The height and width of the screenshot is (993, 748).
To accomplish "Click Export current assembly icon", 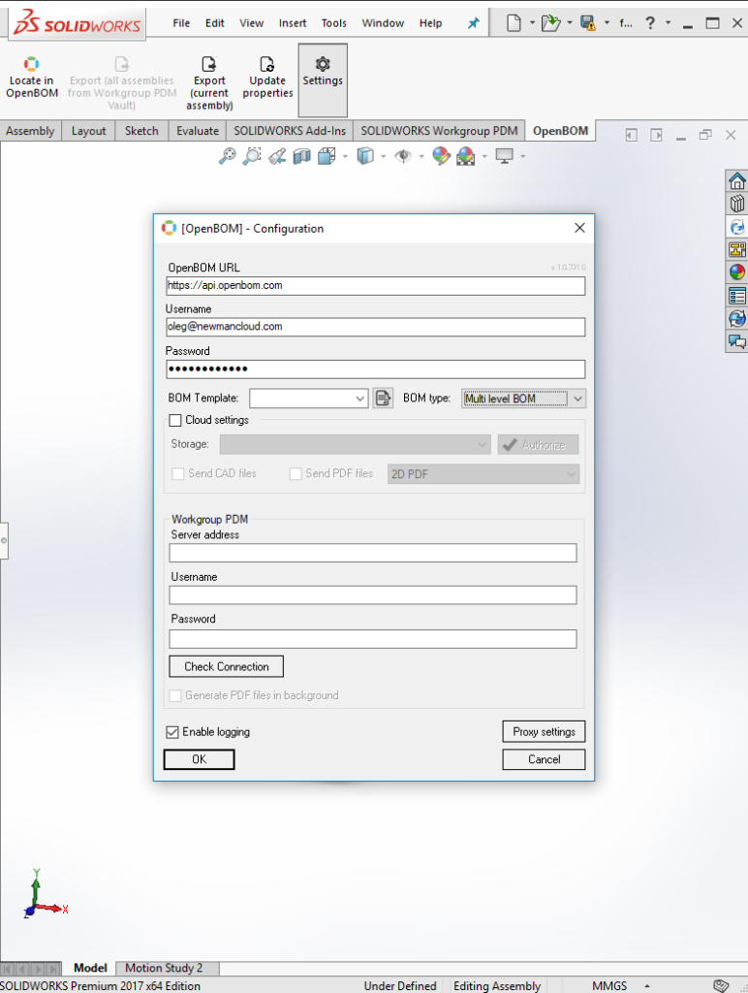I will 209,64.
